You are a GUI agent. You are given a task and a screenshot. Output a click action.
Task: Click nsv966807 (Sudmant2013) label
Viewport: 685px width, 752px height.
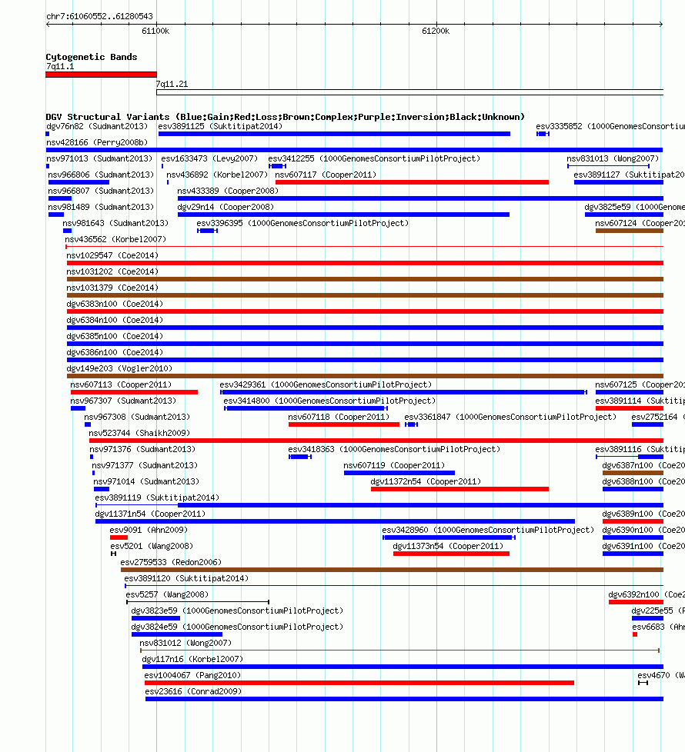[x=101, y=191]
